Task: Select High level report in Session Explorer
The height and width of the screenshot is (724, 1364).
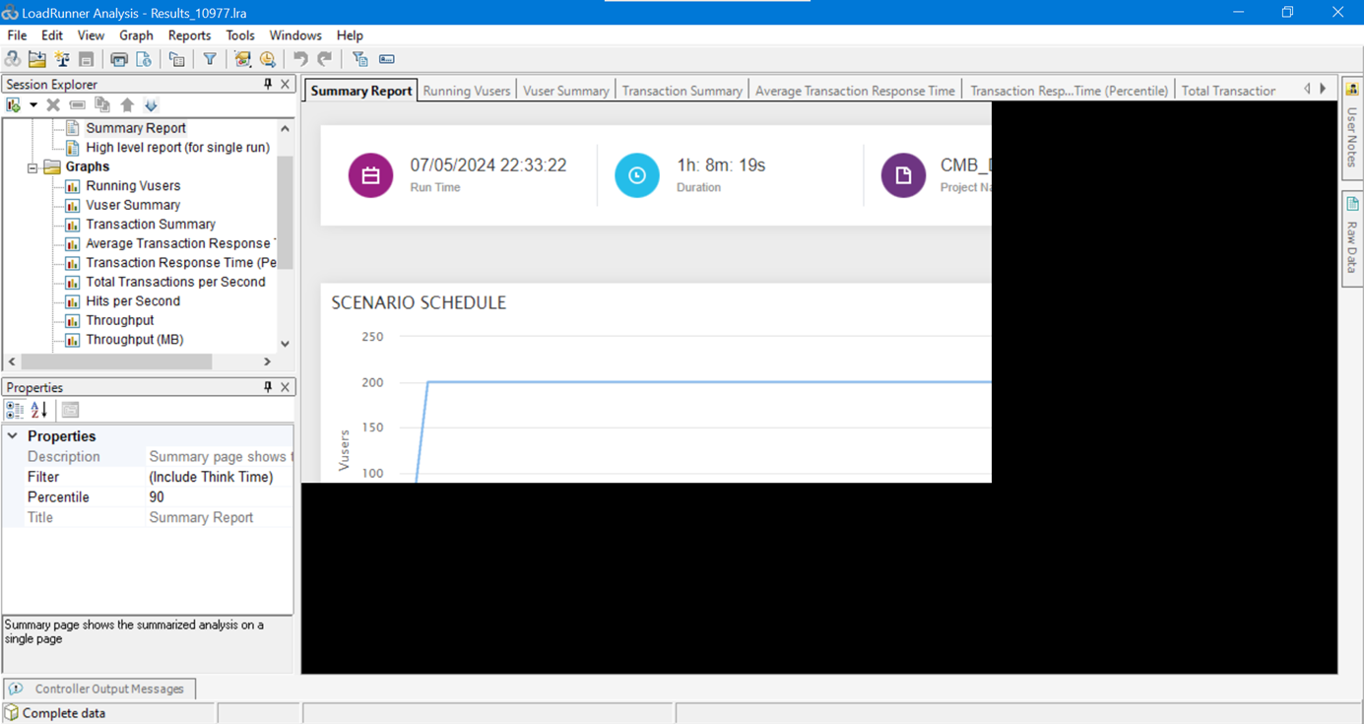Action: tap(177, 148)
